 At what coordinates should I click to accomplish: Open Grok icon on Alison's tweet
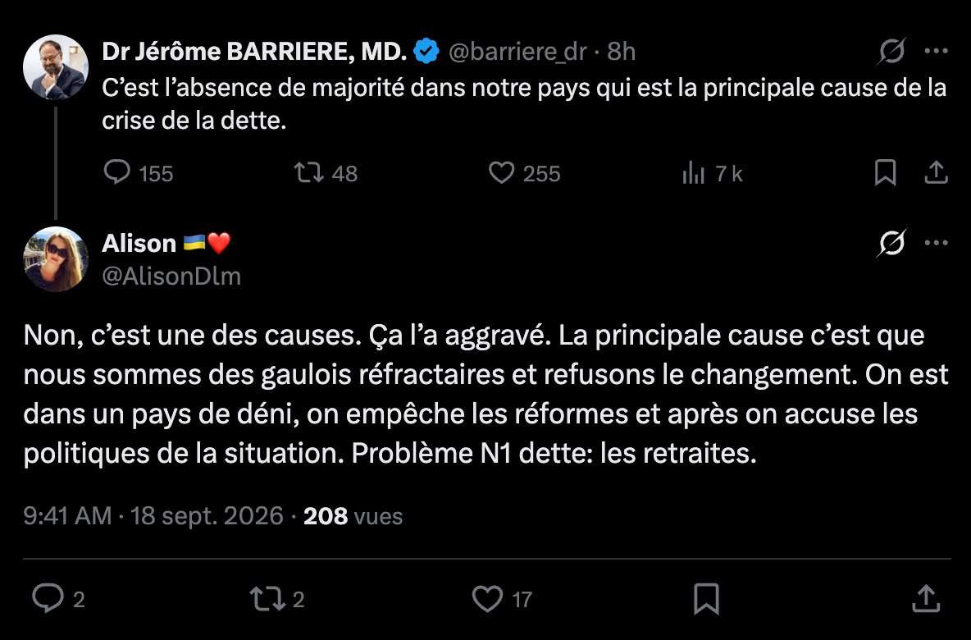[x=891, y=243]
